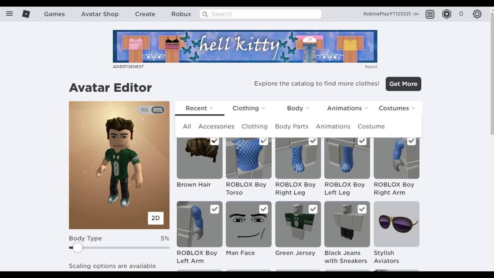The height and width of the screenshot is (278, 494).
Task: Uncheck the ROBLOX Boy Left Arm checkmark
Action: [215, 209]
